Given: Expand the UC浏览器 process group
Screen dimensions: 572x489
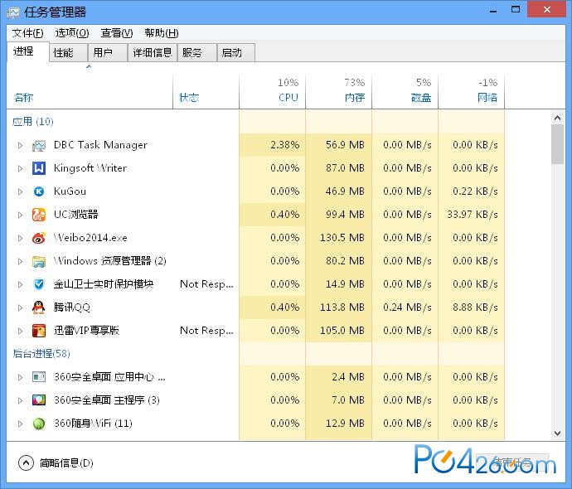Looking at the screenshot, I should (21, 215).
